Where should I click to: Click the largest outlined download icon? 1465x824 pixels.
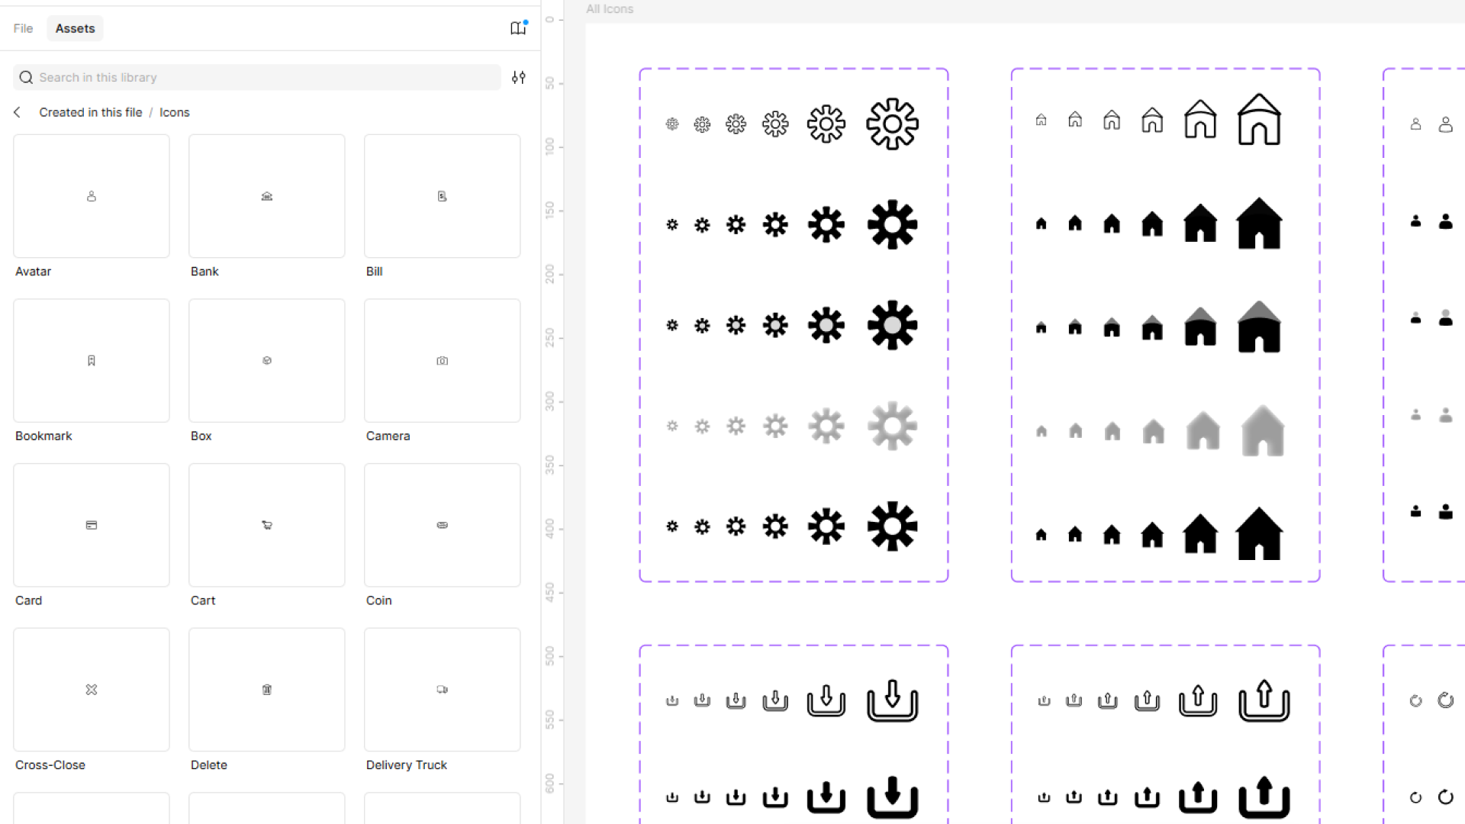click(892, 700)
